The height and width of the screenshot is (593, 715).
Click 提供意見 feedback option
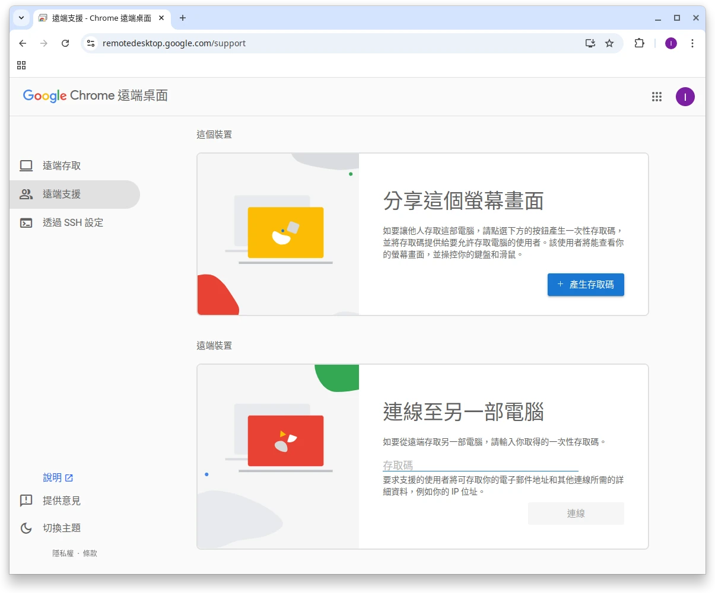[x=61, y=501]
